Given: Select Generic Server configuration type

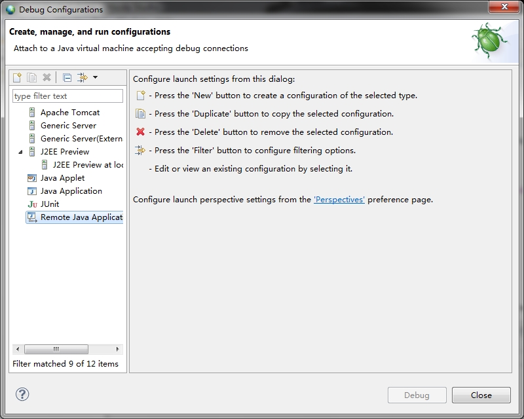Looking at the screenshot, I should (x=69, y=126).
